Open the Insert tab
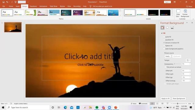Screen dimensions: 195x110 (x=18, y=6)
